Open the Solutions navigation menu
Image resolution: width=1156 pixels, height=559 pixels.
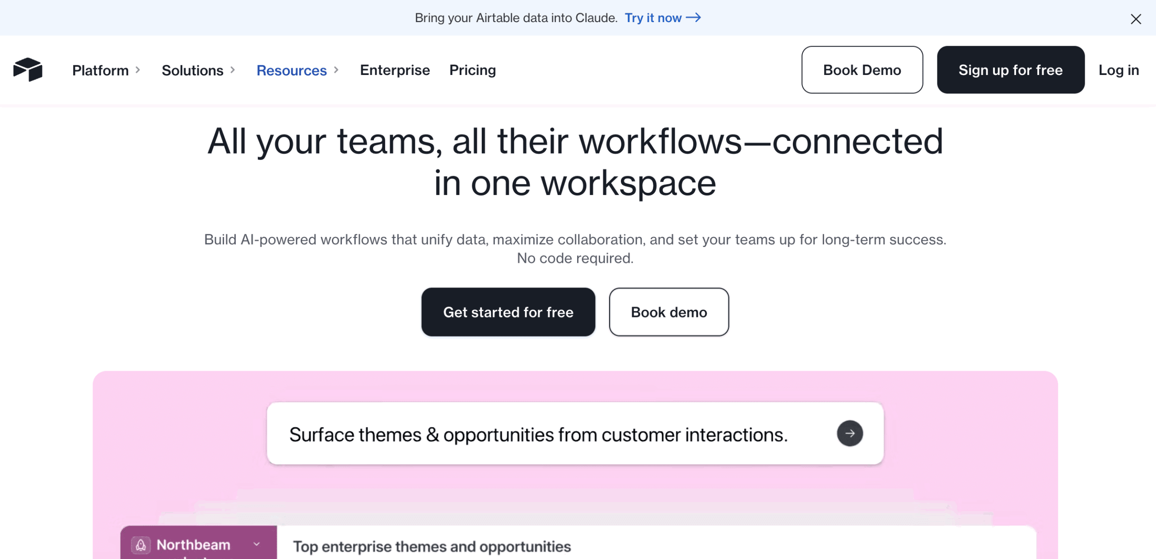[192, 70]
